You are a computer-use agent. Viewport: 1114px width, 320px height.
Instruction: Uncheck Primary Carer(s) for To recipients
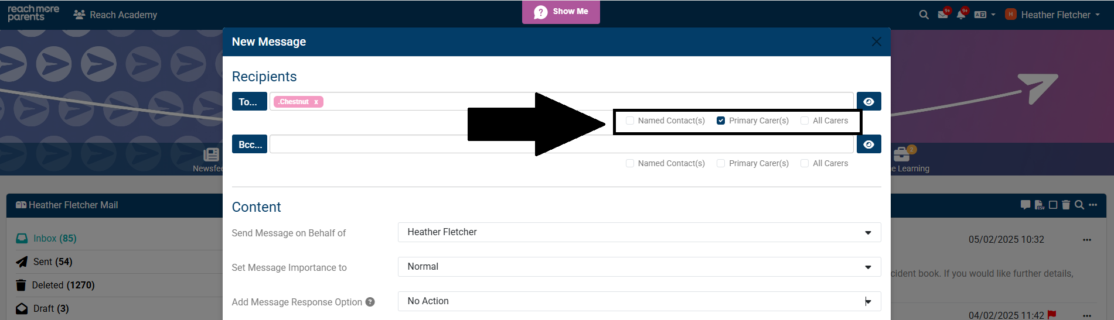tap(721, 121)
